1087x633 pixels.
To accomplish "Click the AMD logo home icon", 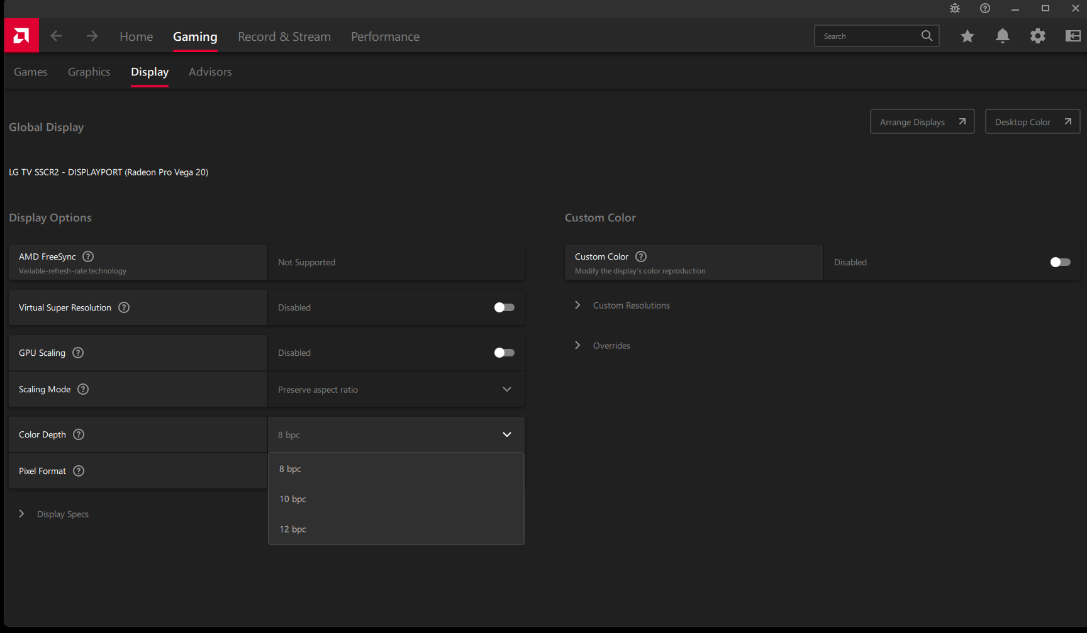I will point(21,36).
